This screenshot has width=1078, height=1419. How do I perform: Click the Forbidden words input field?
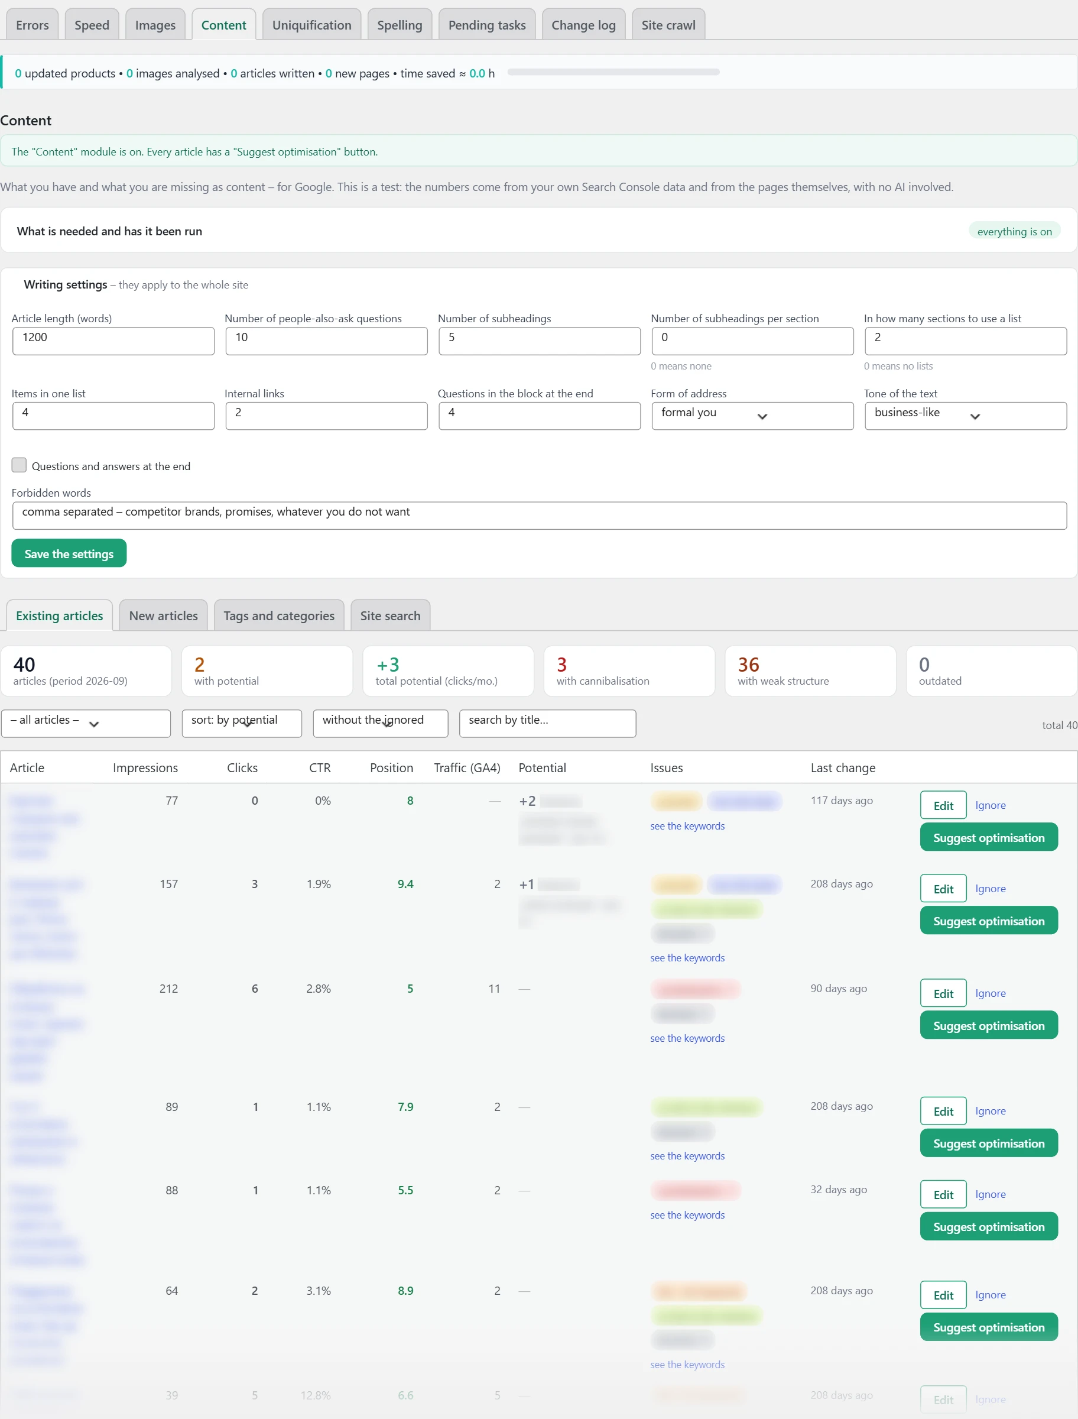click(539, 516)
